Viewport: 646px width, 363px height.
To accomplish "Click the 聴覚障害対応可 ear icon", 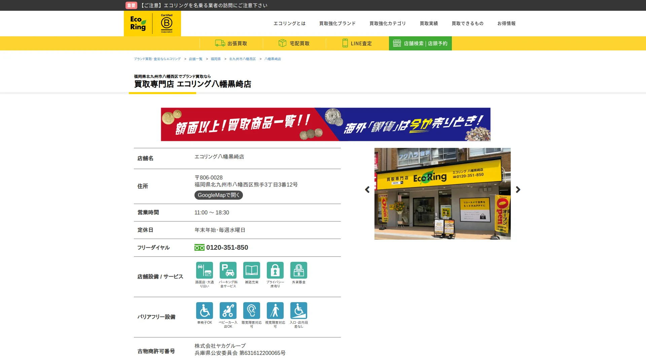I will 252,311.
